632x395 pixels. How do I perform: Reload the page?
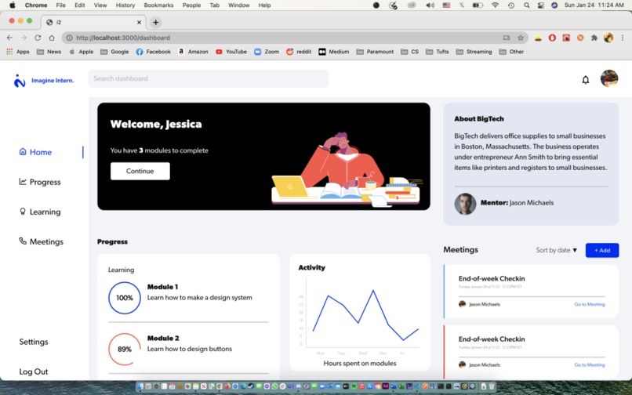[38, 38]
